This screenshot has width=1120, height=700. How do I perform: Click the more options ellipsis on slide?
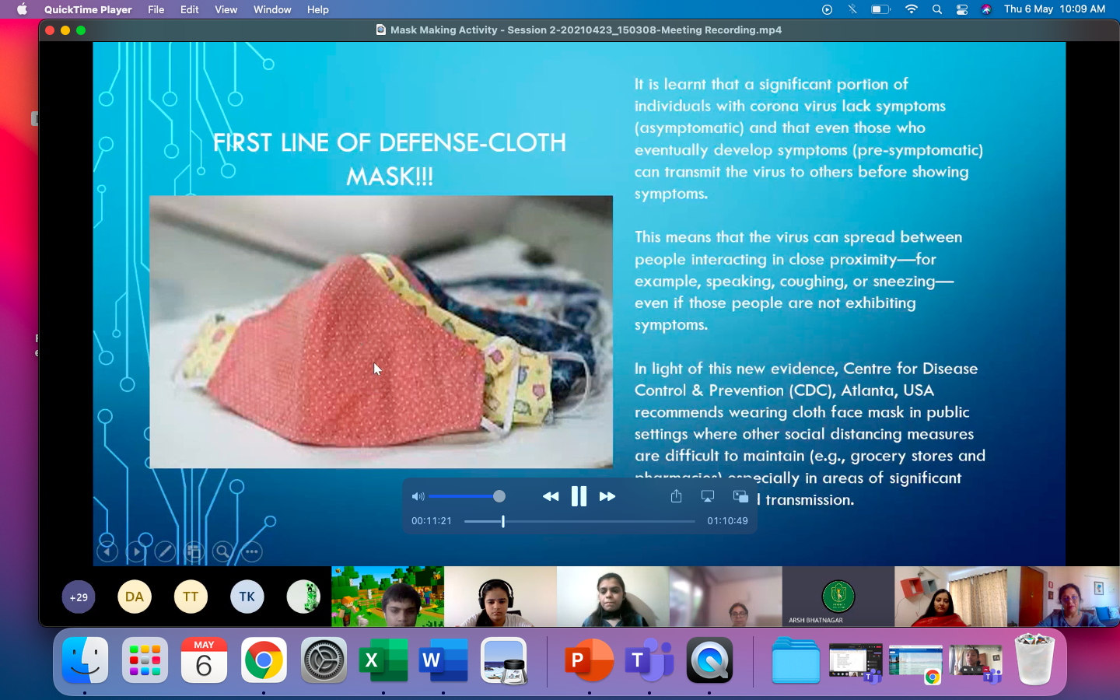252,552
